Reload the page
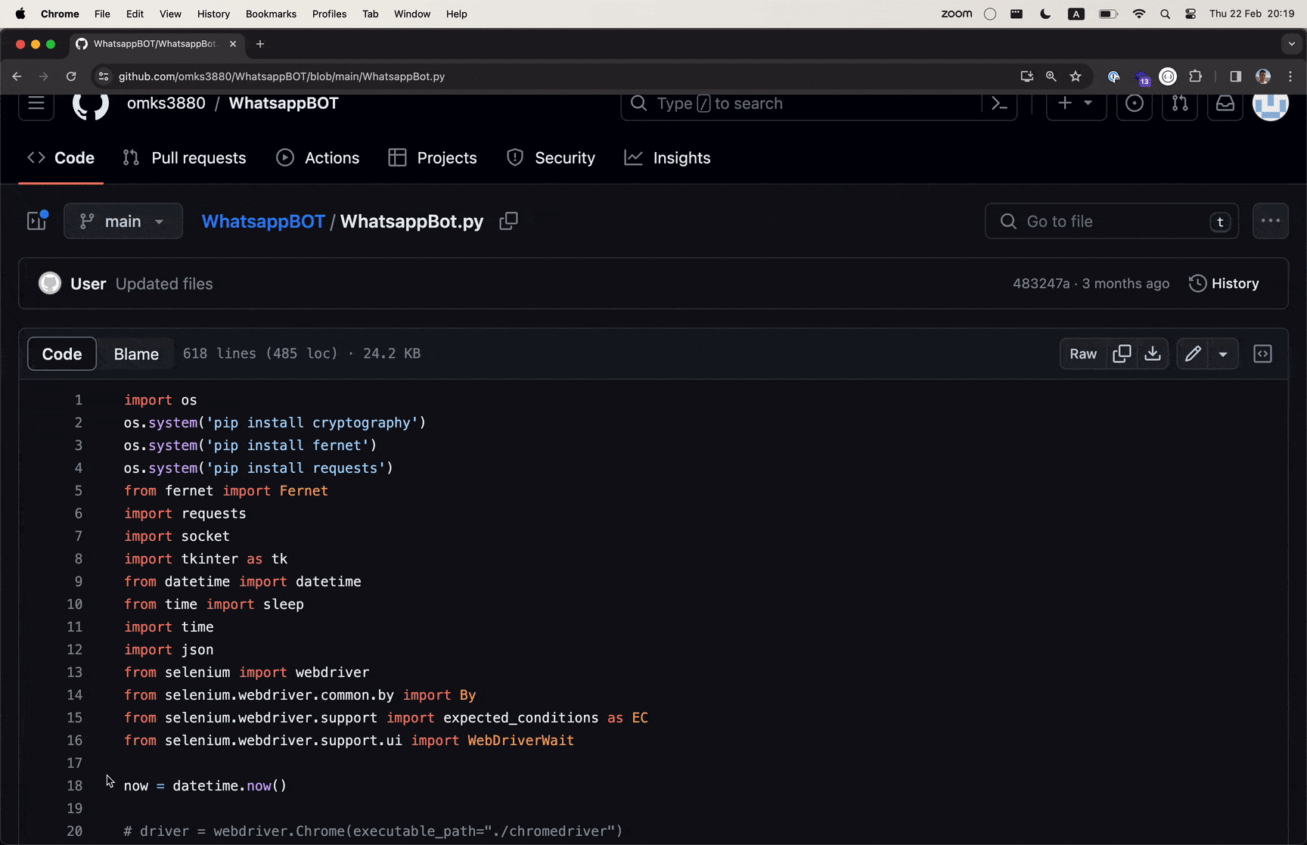This screenshot has height=845, width=1307. coord(71,76)
